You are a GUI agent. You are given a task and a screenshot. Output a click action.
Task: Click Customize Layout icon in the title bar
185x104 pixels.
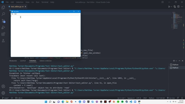[162, 2]
